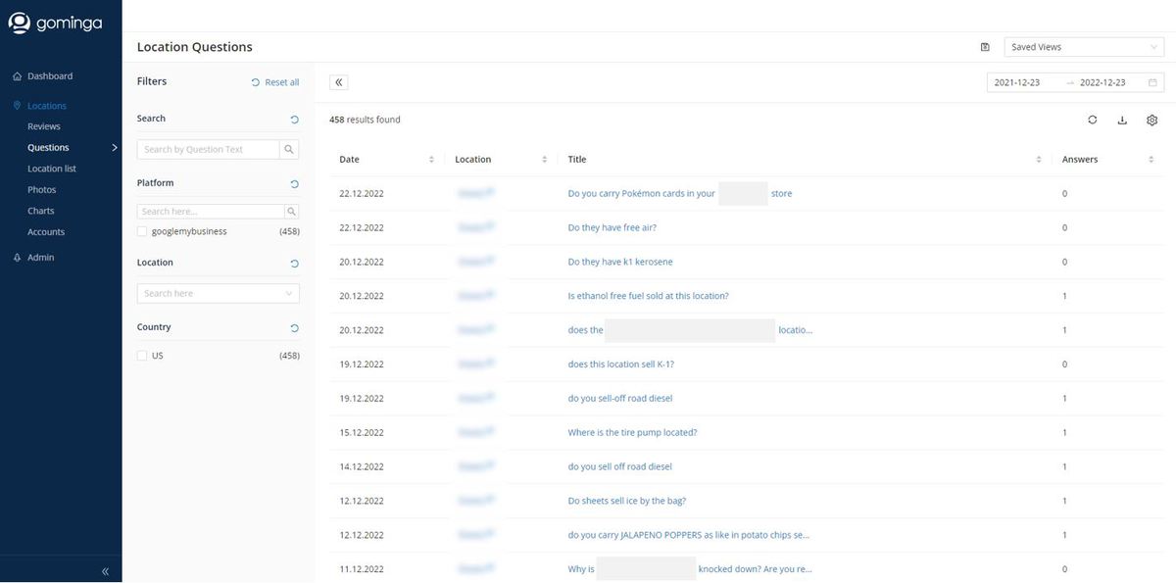Click the Search by Question Text field

[x=208, y=150]
